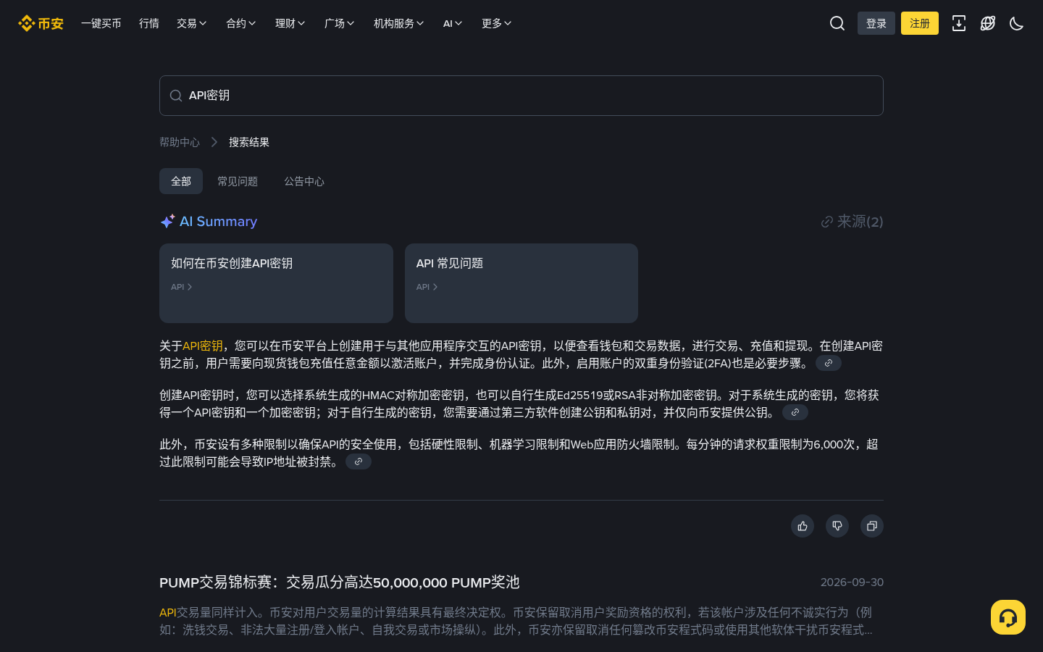1043x652 pixels.
Task: Click the AI Summary sparkle icon
Action: (x=167, y=221)
